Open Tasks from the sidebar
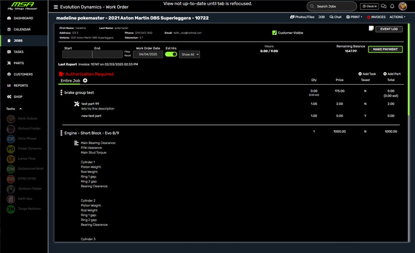Image resolution: width=415 pixels, height=253 pixels. (x=19, y=52)
